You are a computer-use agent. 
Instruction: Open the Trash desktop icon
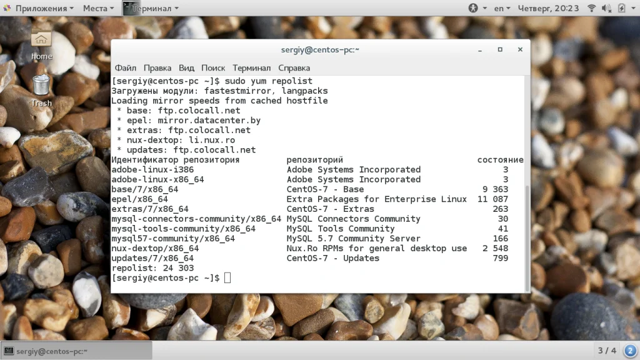41,91
